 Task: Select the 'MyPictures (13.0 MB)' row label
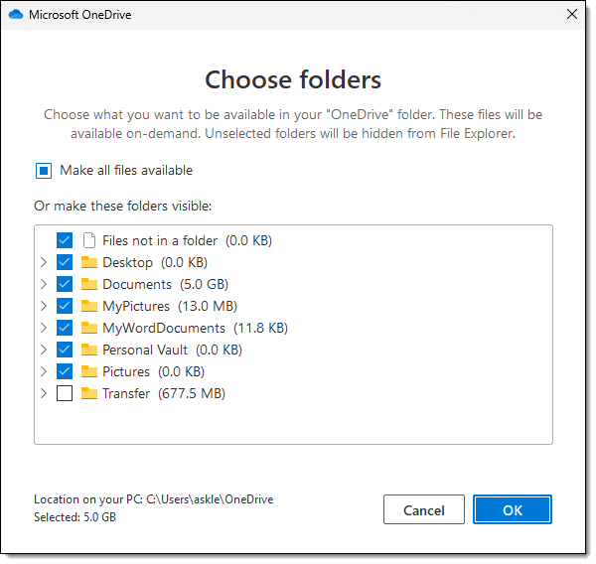170,306
